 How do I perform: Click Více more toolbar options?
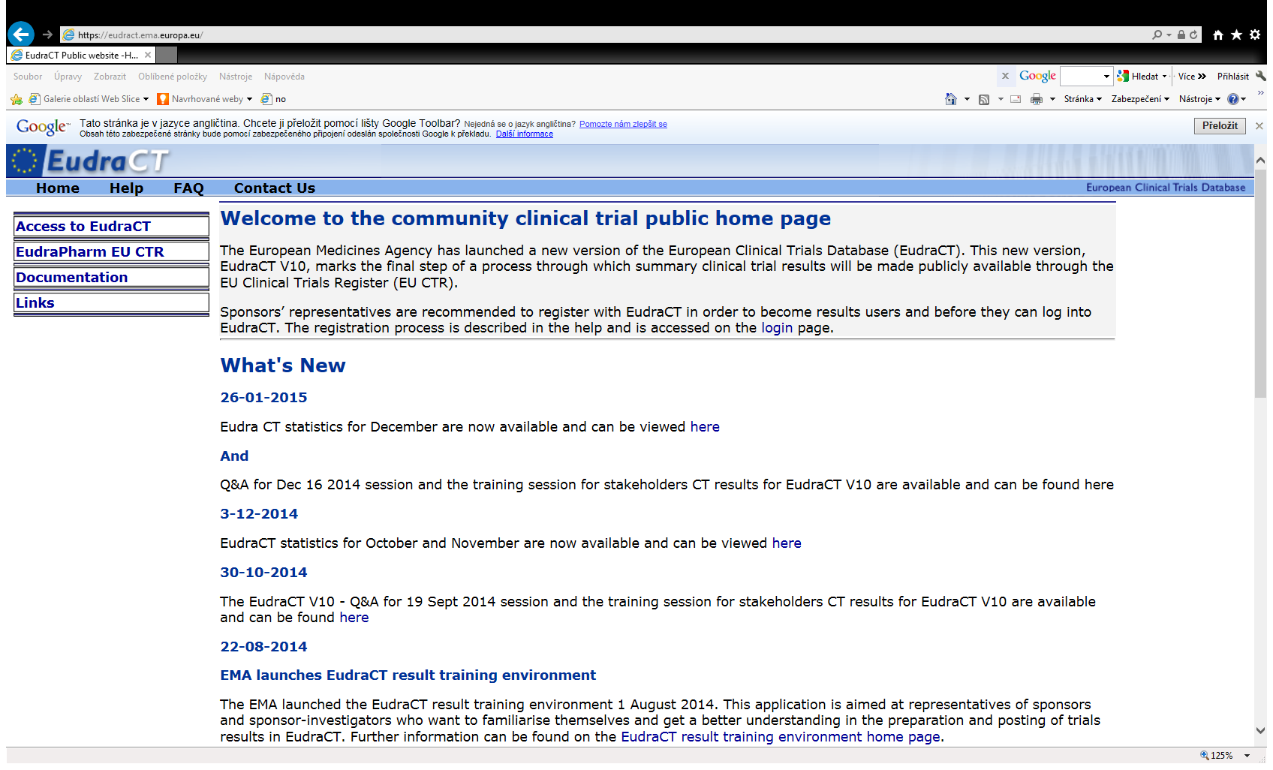tap(1191, 76)
